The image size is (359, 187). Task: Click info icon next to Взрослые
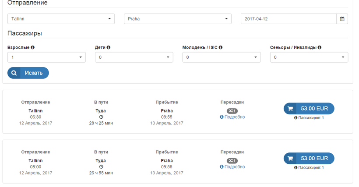point(33,47)
